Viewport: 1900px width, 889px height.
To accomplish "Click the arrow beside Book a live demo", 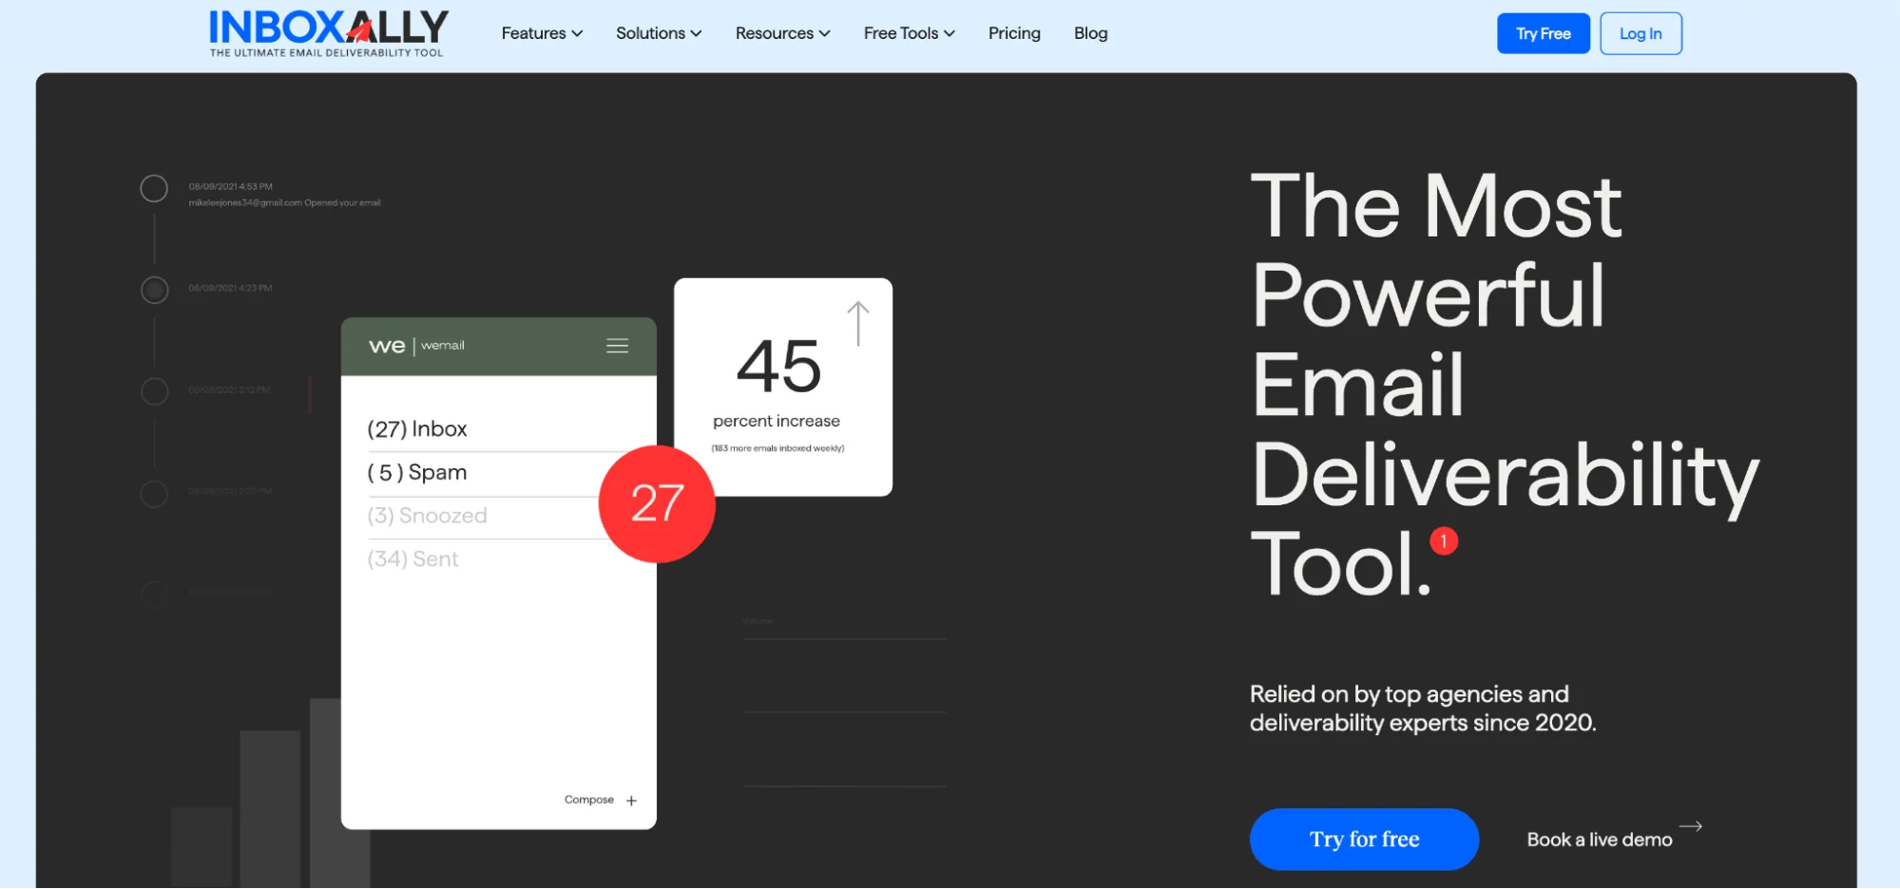I will point(1690,826).
